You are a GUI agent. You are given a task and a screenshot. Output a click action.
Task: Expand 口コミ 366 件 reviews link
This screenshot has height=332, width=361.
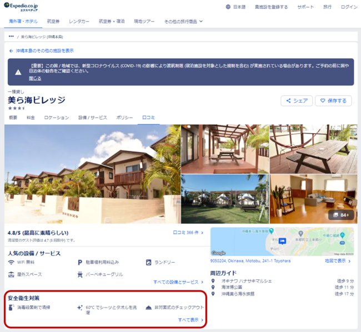pyautogui.click(x=188, y=233)
